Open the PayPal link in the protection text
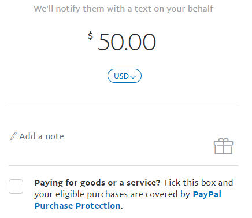 coord(207,194)
